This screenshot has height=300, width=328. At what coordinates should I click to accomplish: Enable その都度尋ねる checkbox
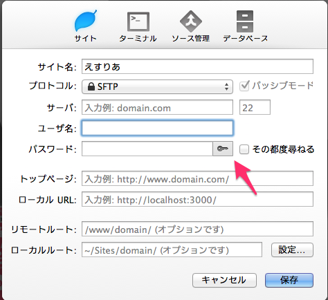pos(244,149)
